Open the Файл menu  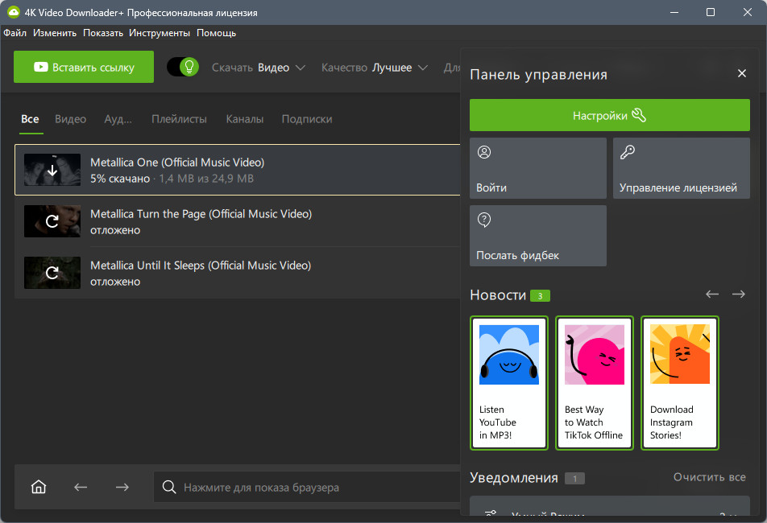coord(15,33)
